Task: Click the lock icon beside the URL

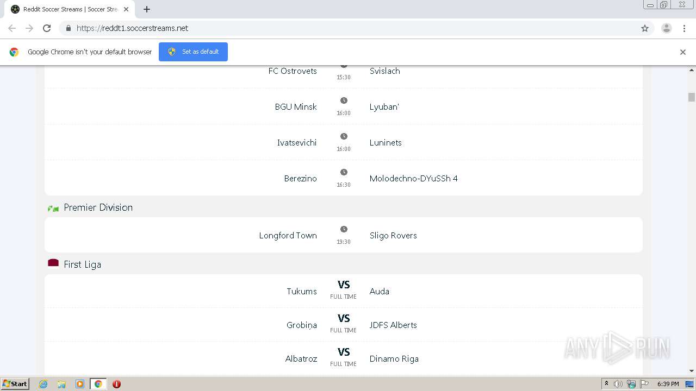Action: click(68, 28)
